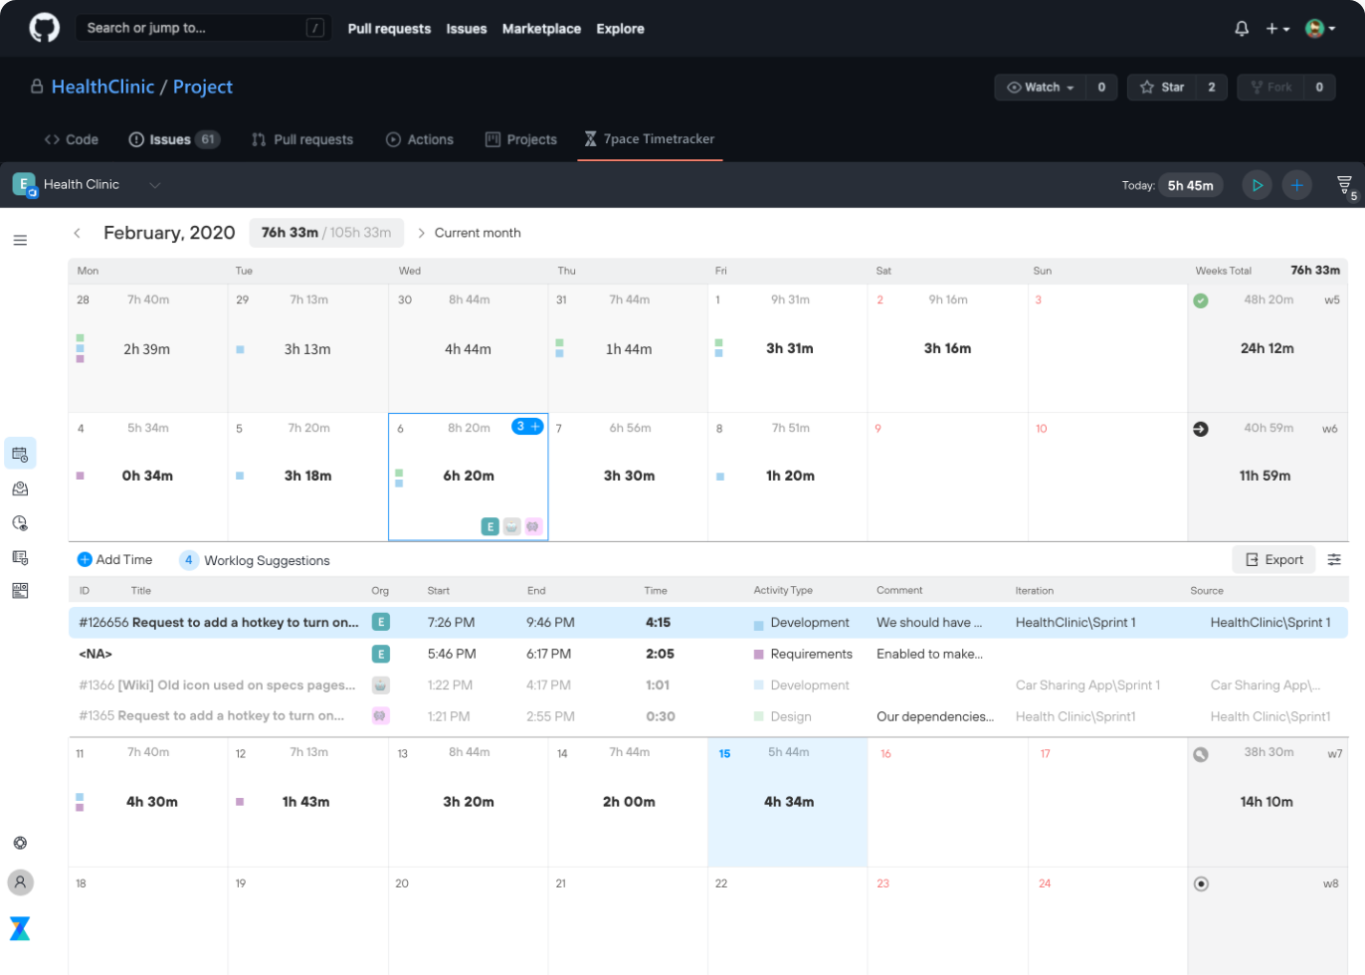Image resolution: width=1365 pixels, height=975 pixels.
Task: Star the repository
Action: 1162,88
